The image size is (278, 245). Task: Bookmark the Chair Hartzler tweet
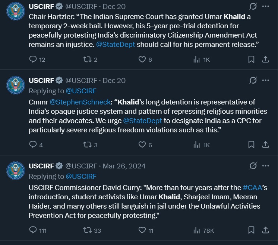click(252, 59)
